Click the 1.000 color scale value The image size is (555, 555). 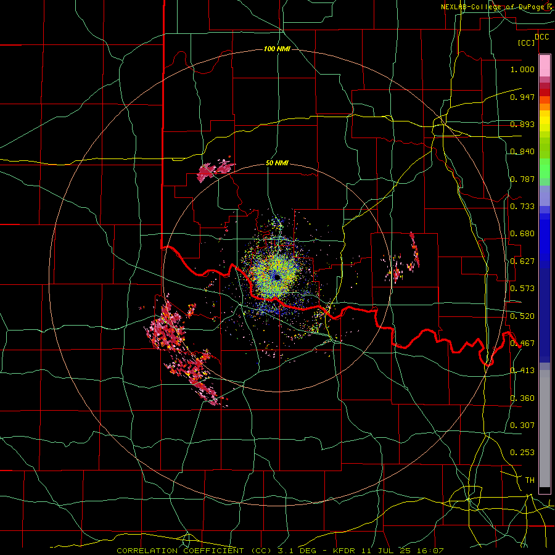coord(522,69)
